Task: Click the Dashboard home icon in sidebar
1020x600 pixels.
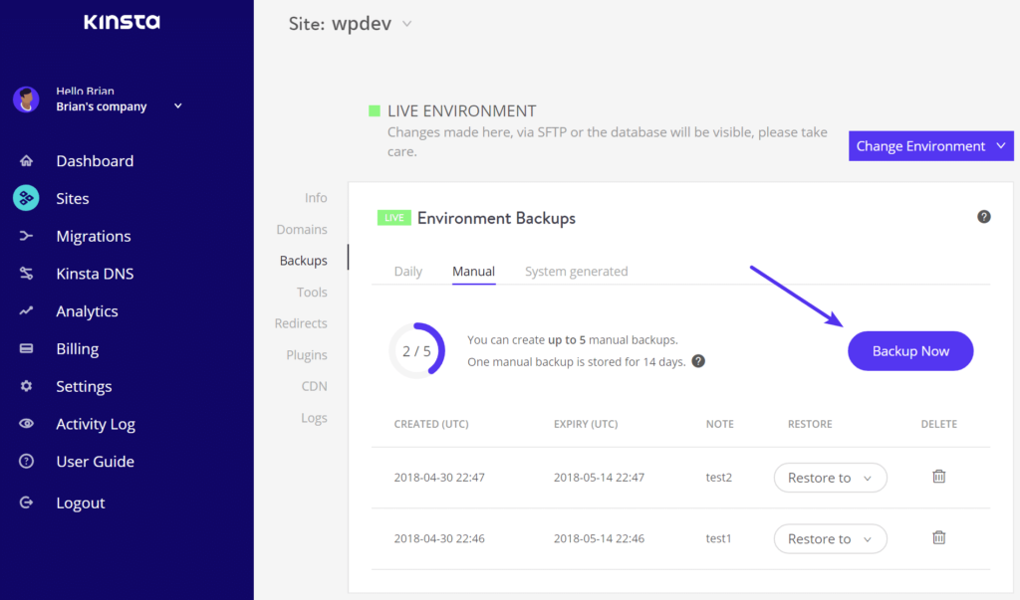Action: 26,161
